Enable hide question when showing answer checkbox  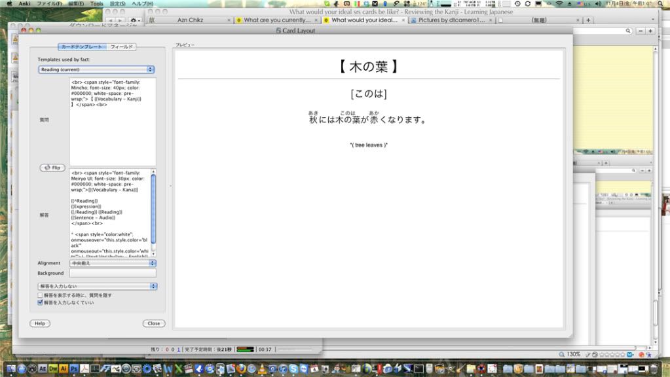(x=40, y=295)
